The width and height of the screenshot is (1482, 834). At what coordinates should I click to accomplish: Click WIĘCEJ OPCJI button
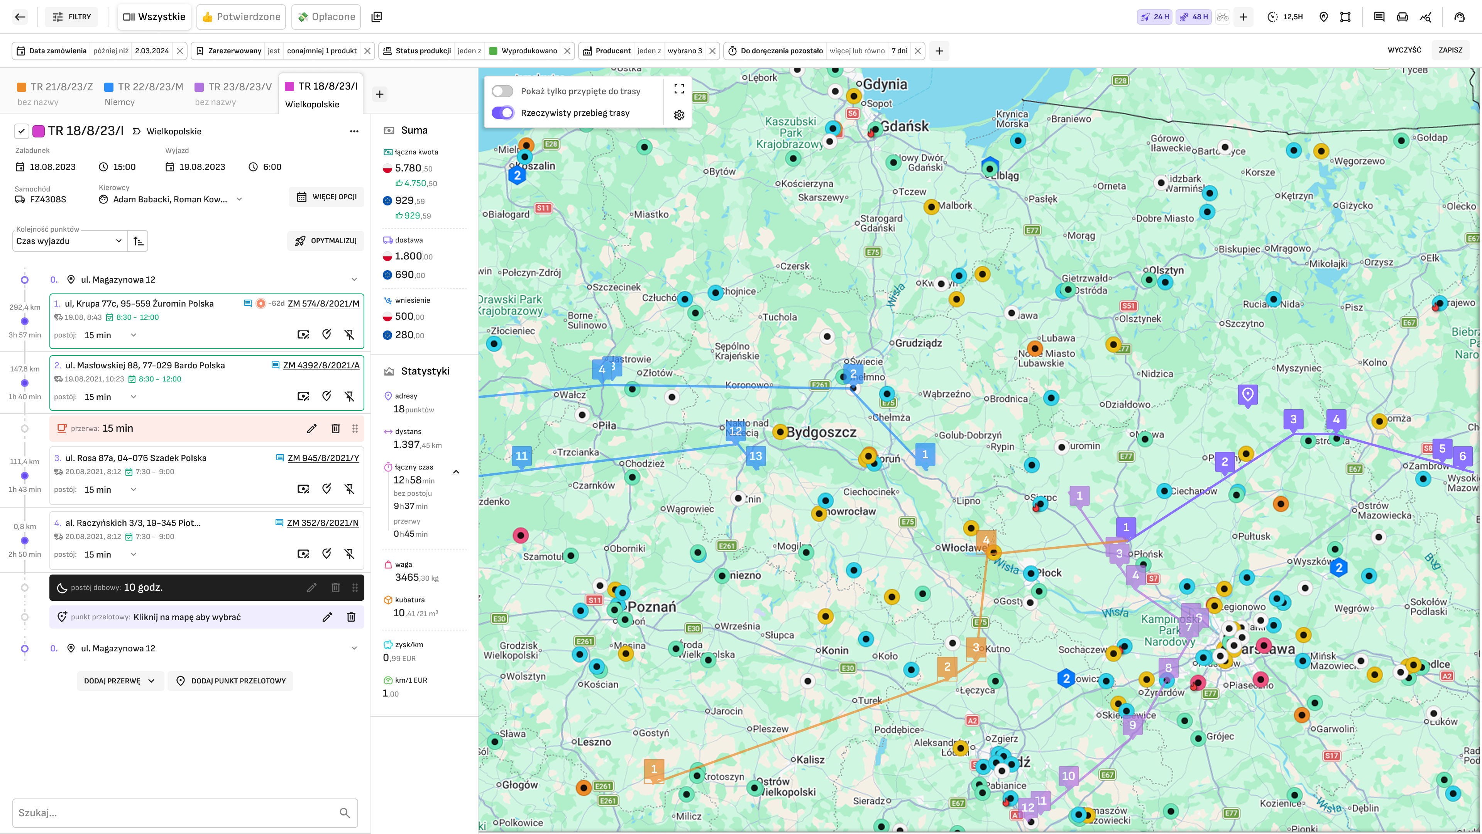(327, 197)
